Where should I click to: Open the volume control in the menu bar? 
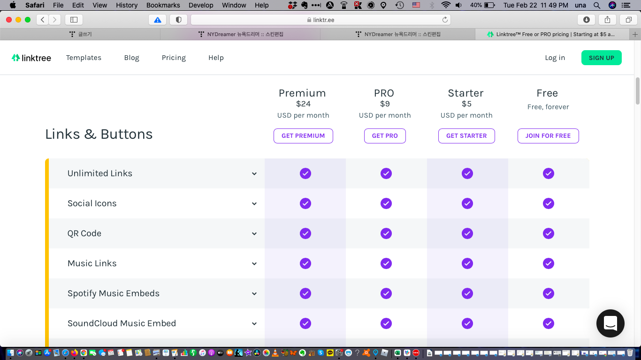(x=458, y=5)
